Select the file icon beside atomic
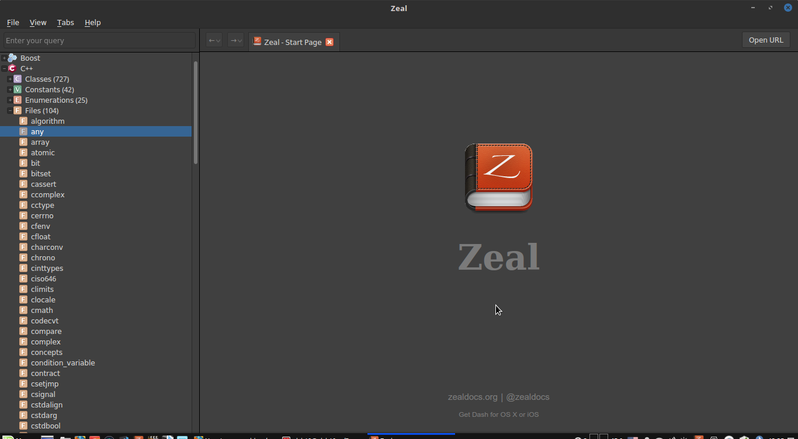The height and width of the screenshot is (439, 798). pyautogui.click(x=23, y=152)
